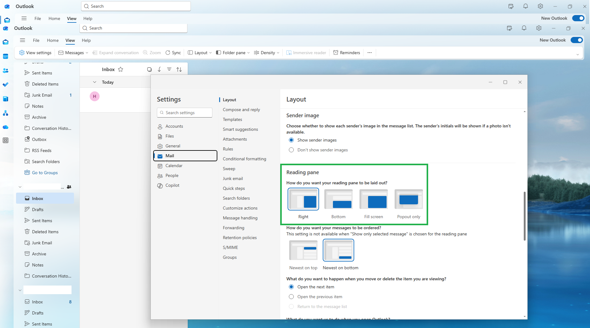
Task: Open the bell icon in the back Outlook window
Action: (526, 6)
